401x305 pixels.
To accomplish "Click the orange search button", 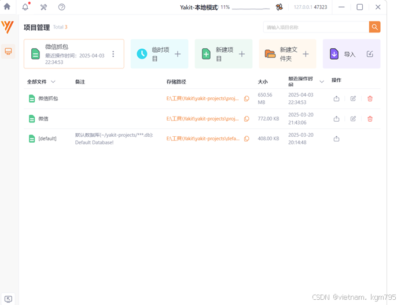I will click(x=374, y=27).
